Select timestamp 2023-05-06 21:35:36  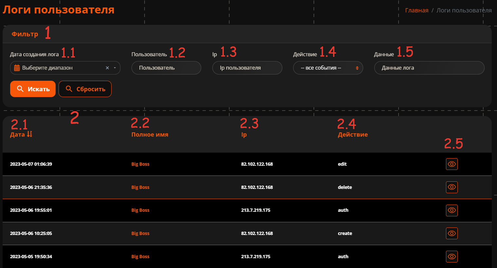31,187
